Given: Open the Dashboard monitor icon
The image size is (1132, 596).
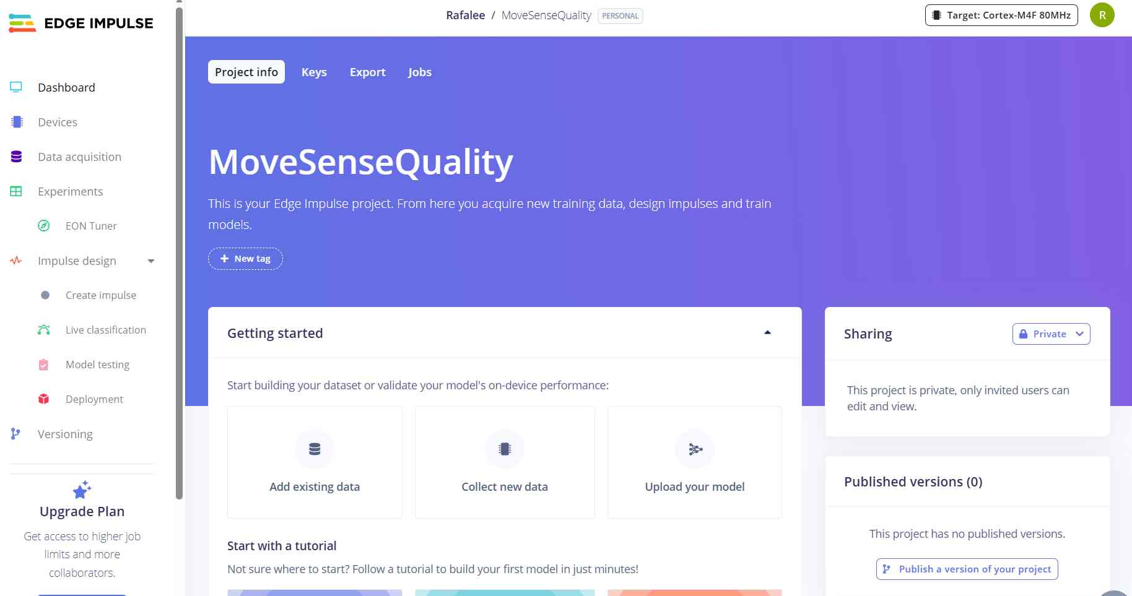Looking at the screenshot, I should 16,87.
